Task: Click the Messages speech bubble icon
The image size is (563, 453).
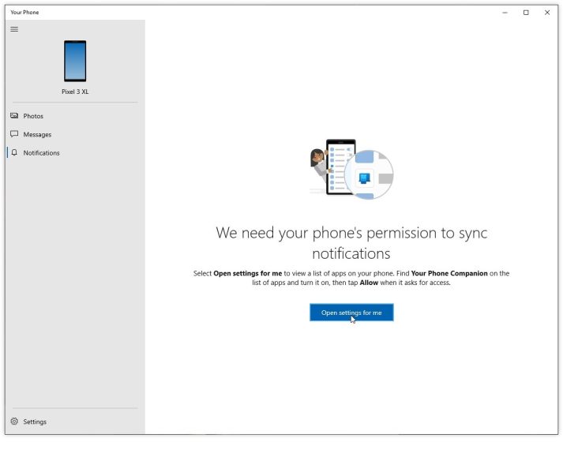Action: 14,134
